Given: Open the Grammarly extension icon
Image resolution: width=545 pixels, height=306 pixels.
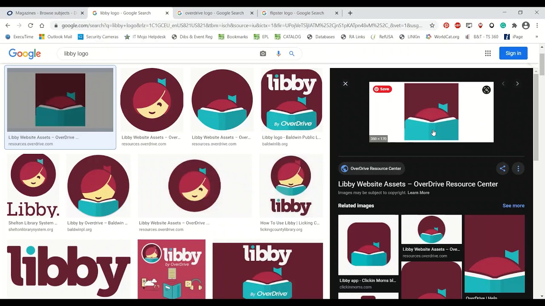Looking at the screenshot, I should pos(503,25).
